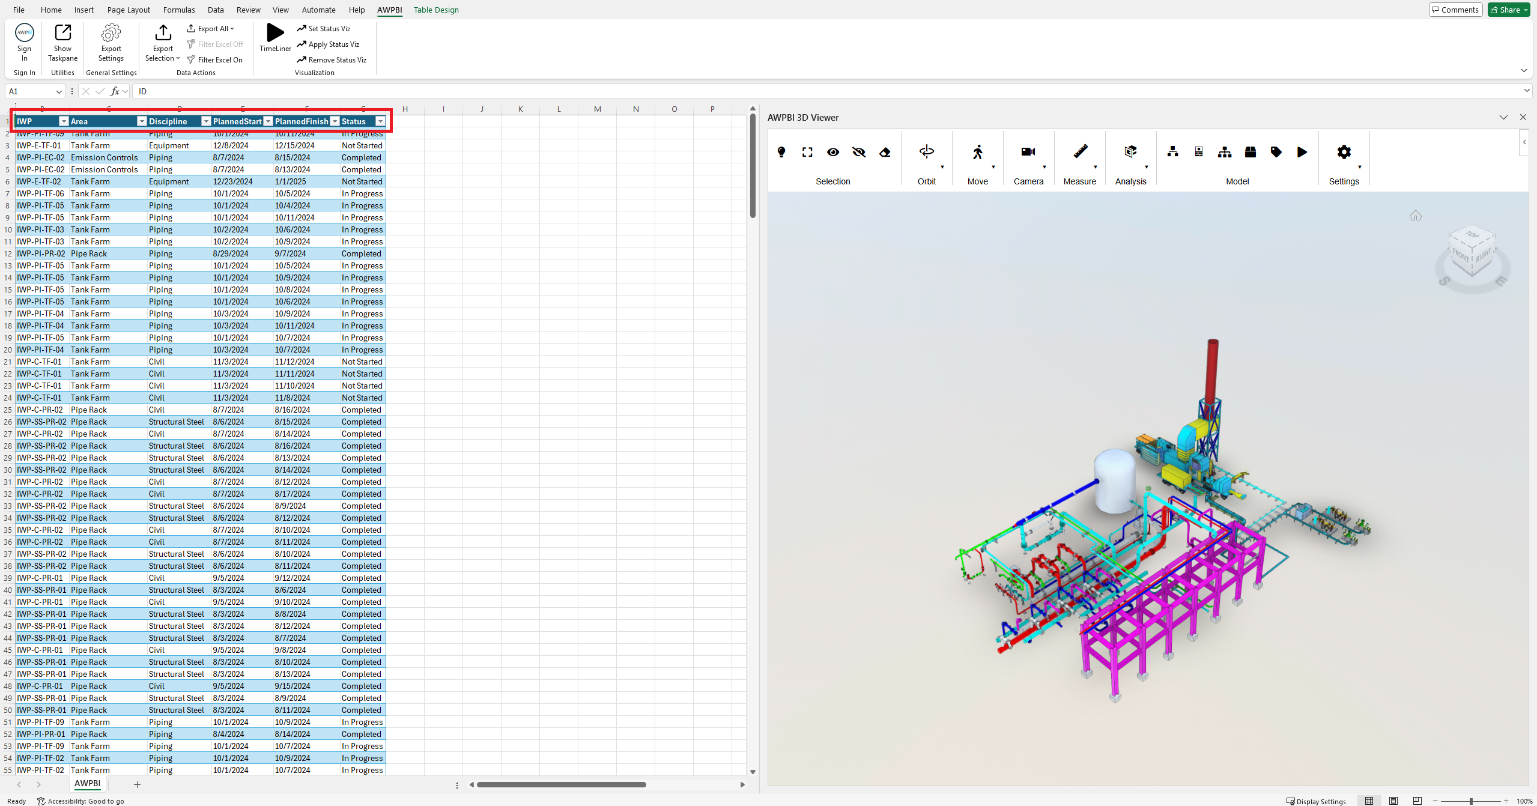Viewport: 1537px width, 806px height.
Task: Expand the Move dropdown arrow
Action: [x=993, y=167]
